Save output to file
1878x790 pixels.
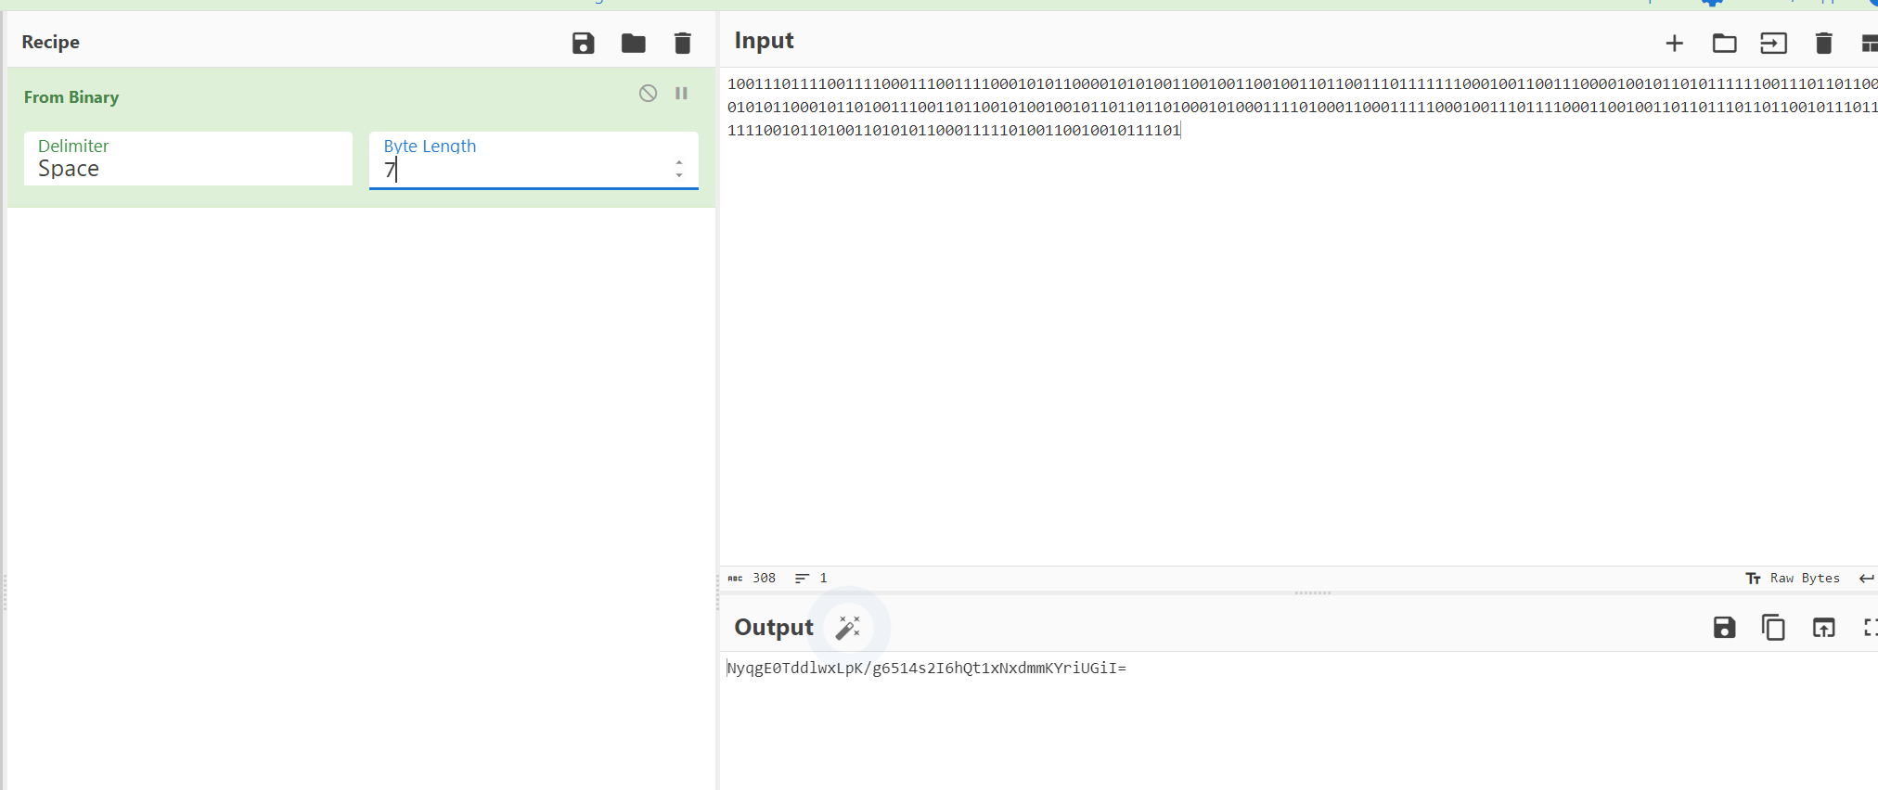[1724, 628]
